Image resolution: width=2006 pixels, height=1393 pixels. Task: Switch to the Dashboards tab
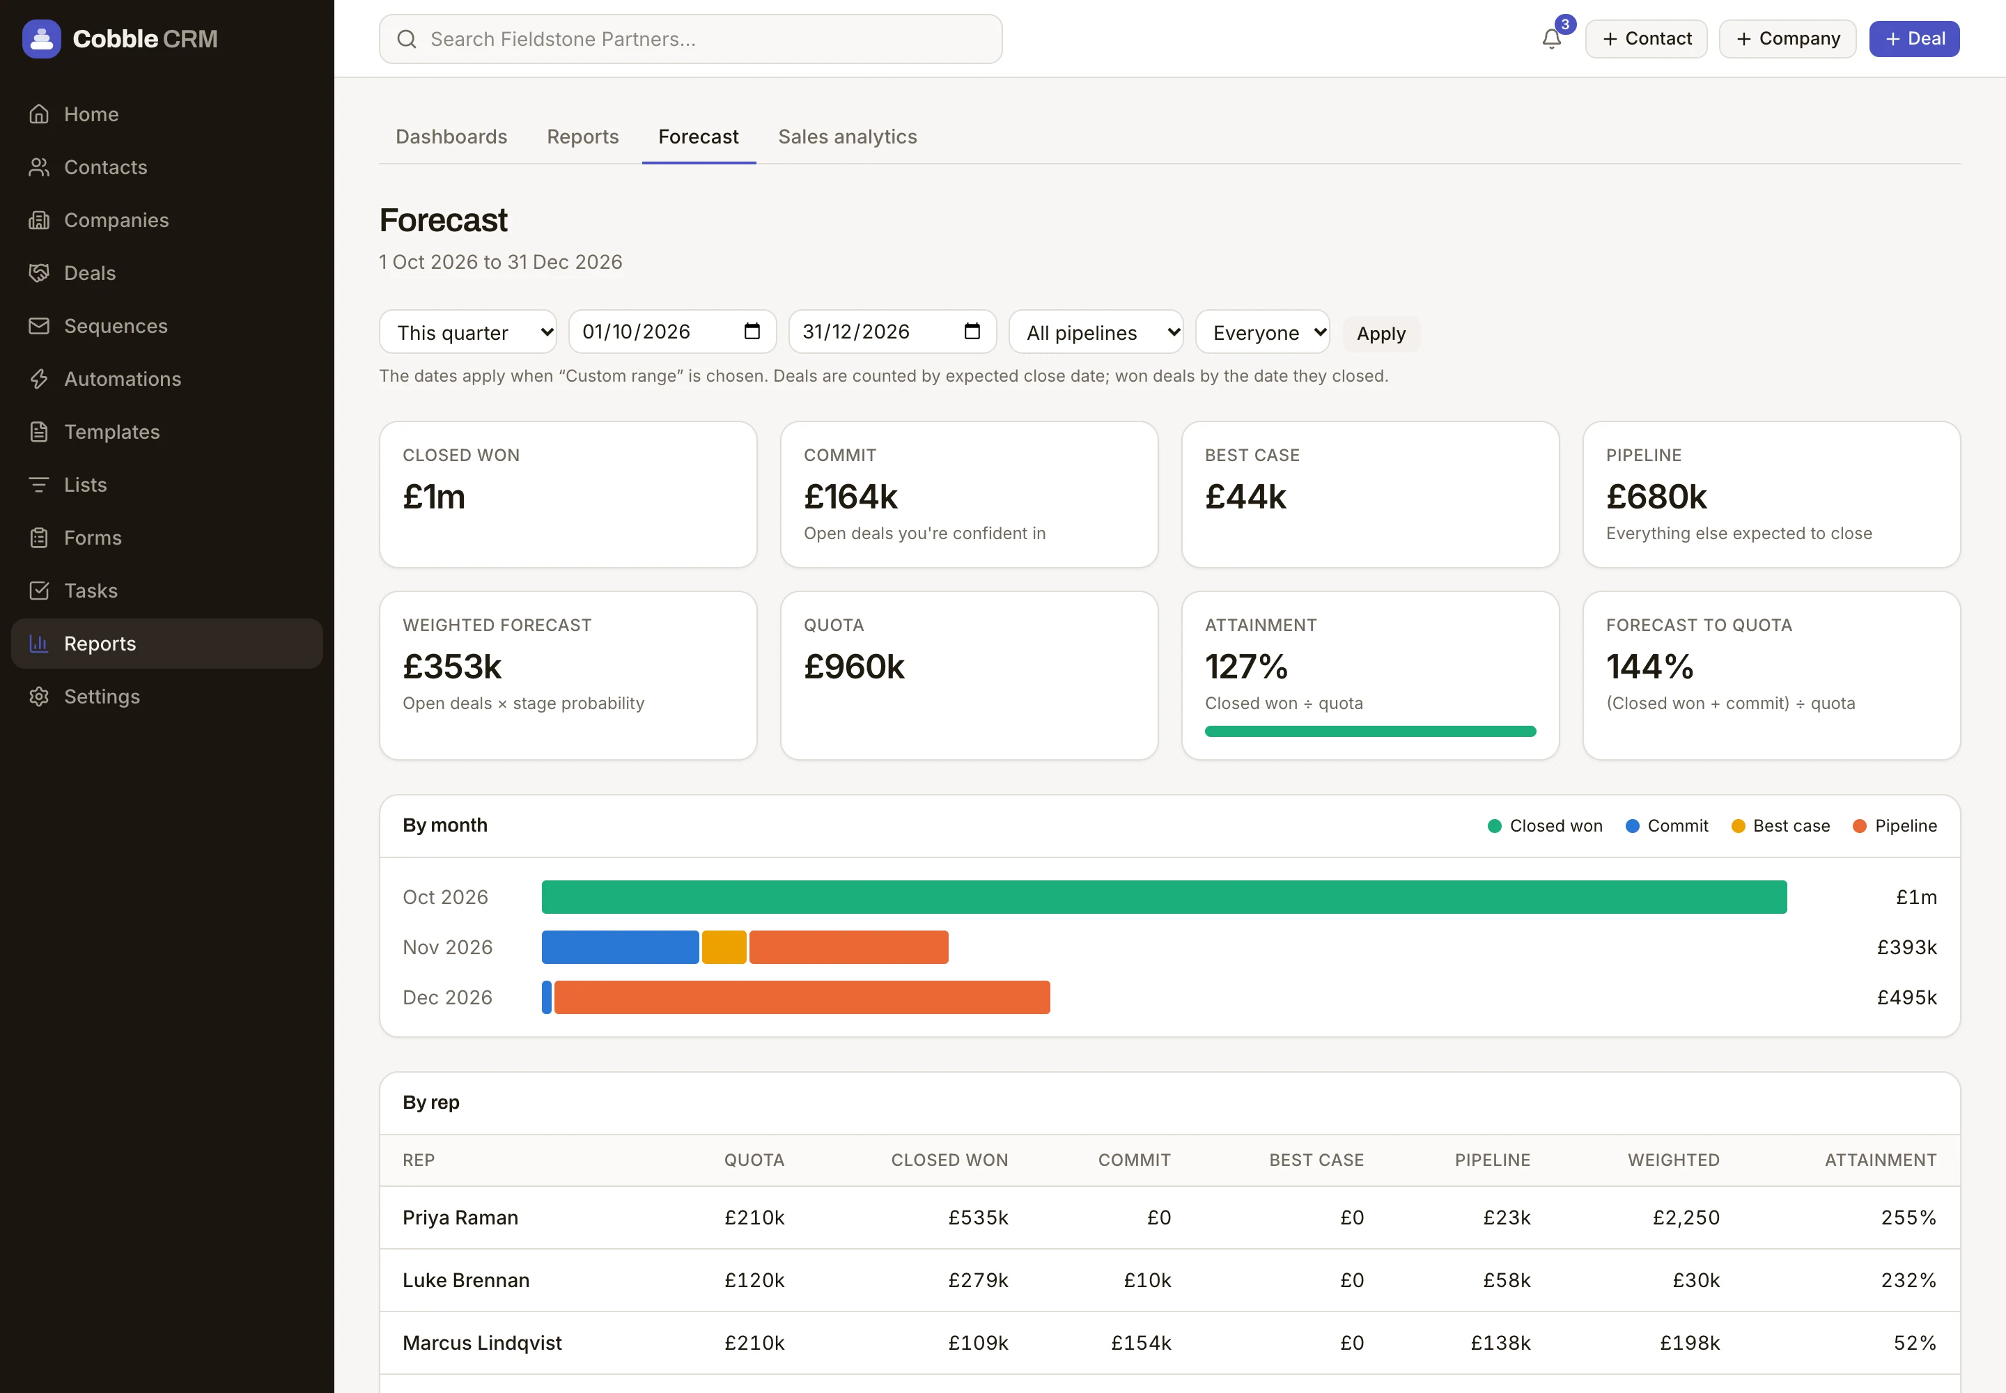click(451, 137)
